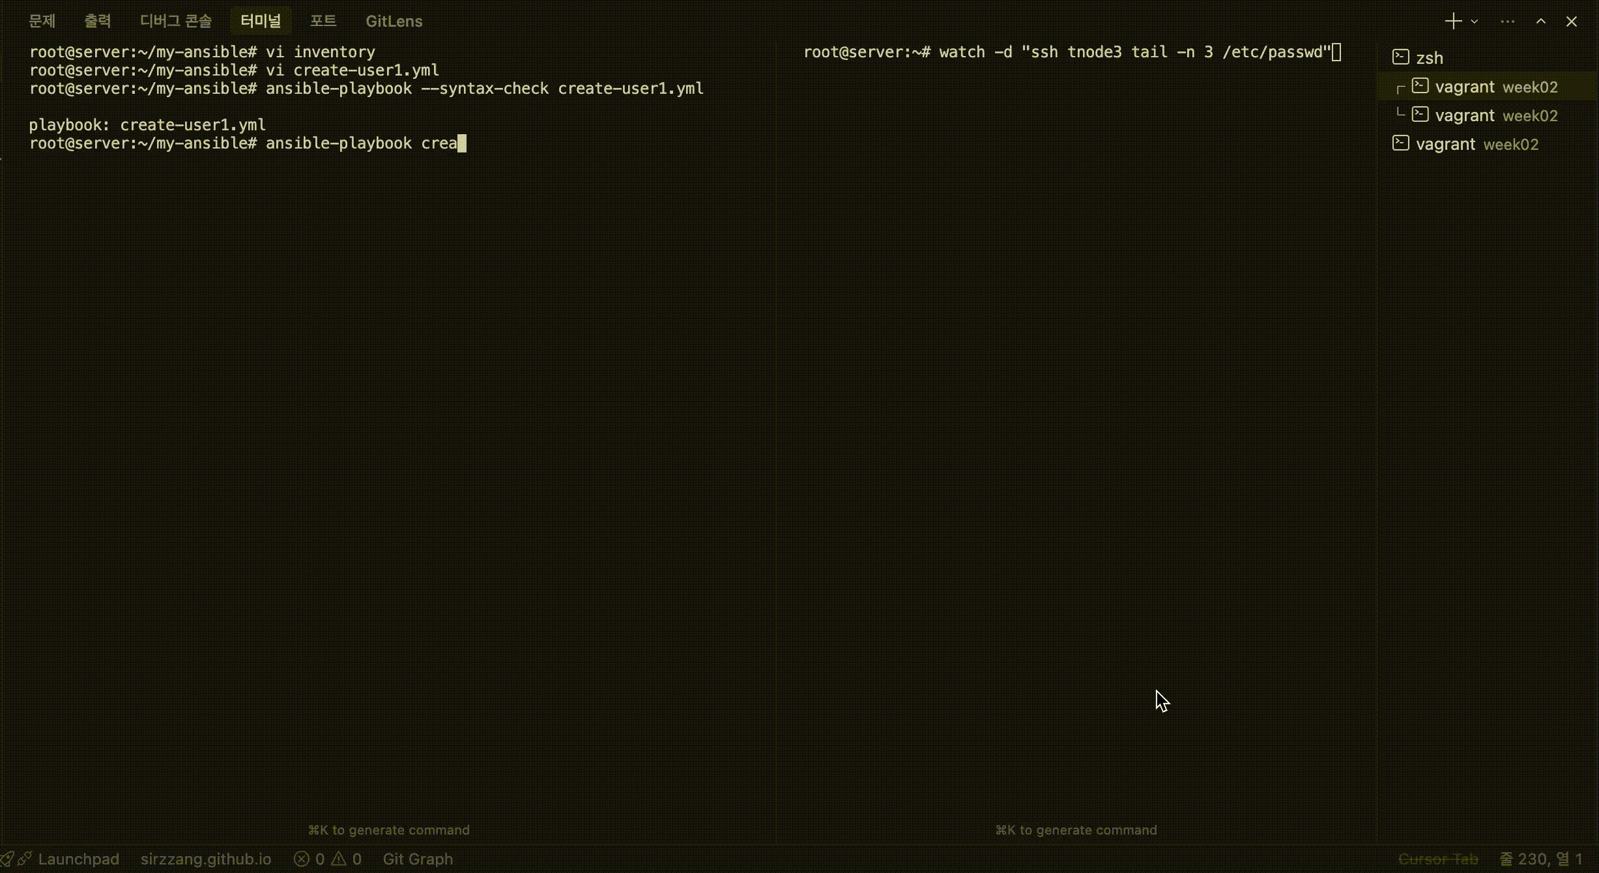Viewport: 1599px width, 873px height.
Task: Switch to the 디버그 콘솔 tab
Action: (x=175, y=20)
